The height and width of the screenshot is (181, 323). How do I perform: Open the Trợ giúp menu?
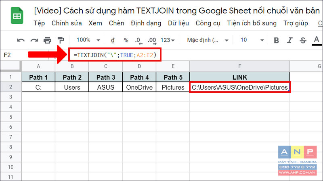[x=296, y=23]
